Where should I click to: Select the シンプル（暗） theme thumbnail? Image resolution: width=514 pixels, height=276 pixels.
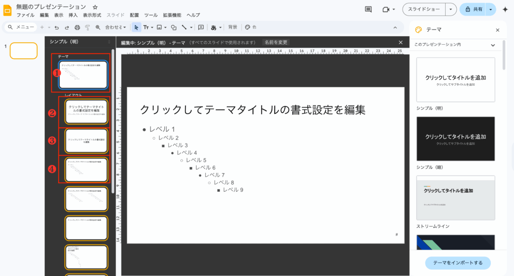[x=456, y=139]
